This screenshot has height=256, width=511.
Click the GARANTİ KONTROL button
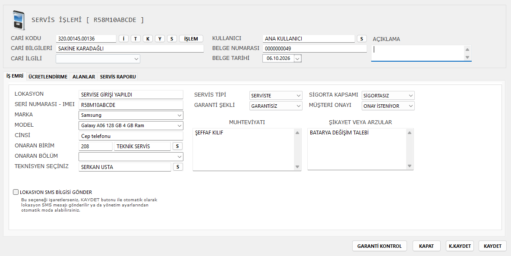coord(379,246)
